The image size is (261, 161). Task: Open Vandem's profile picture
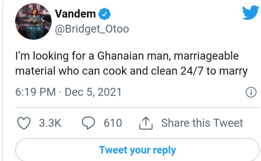point(33,22)
